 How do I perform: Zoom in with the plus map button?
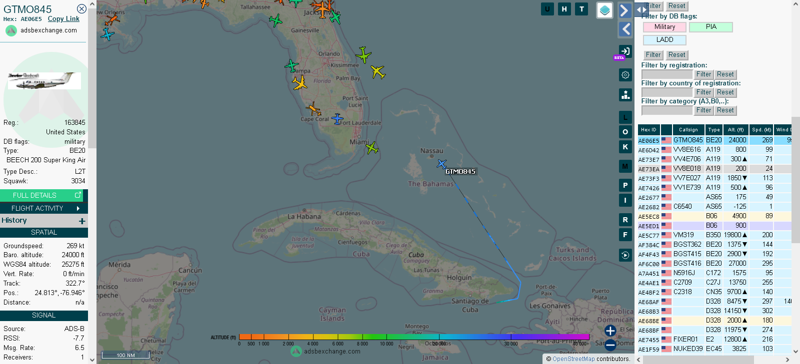pyautogui.click(x=610, y=331)
